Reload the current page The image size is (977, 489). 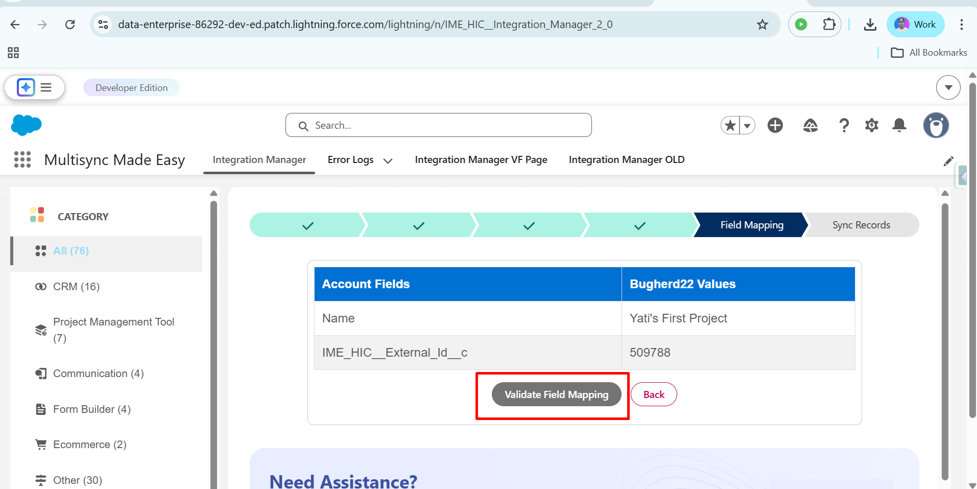click(70, 25)
